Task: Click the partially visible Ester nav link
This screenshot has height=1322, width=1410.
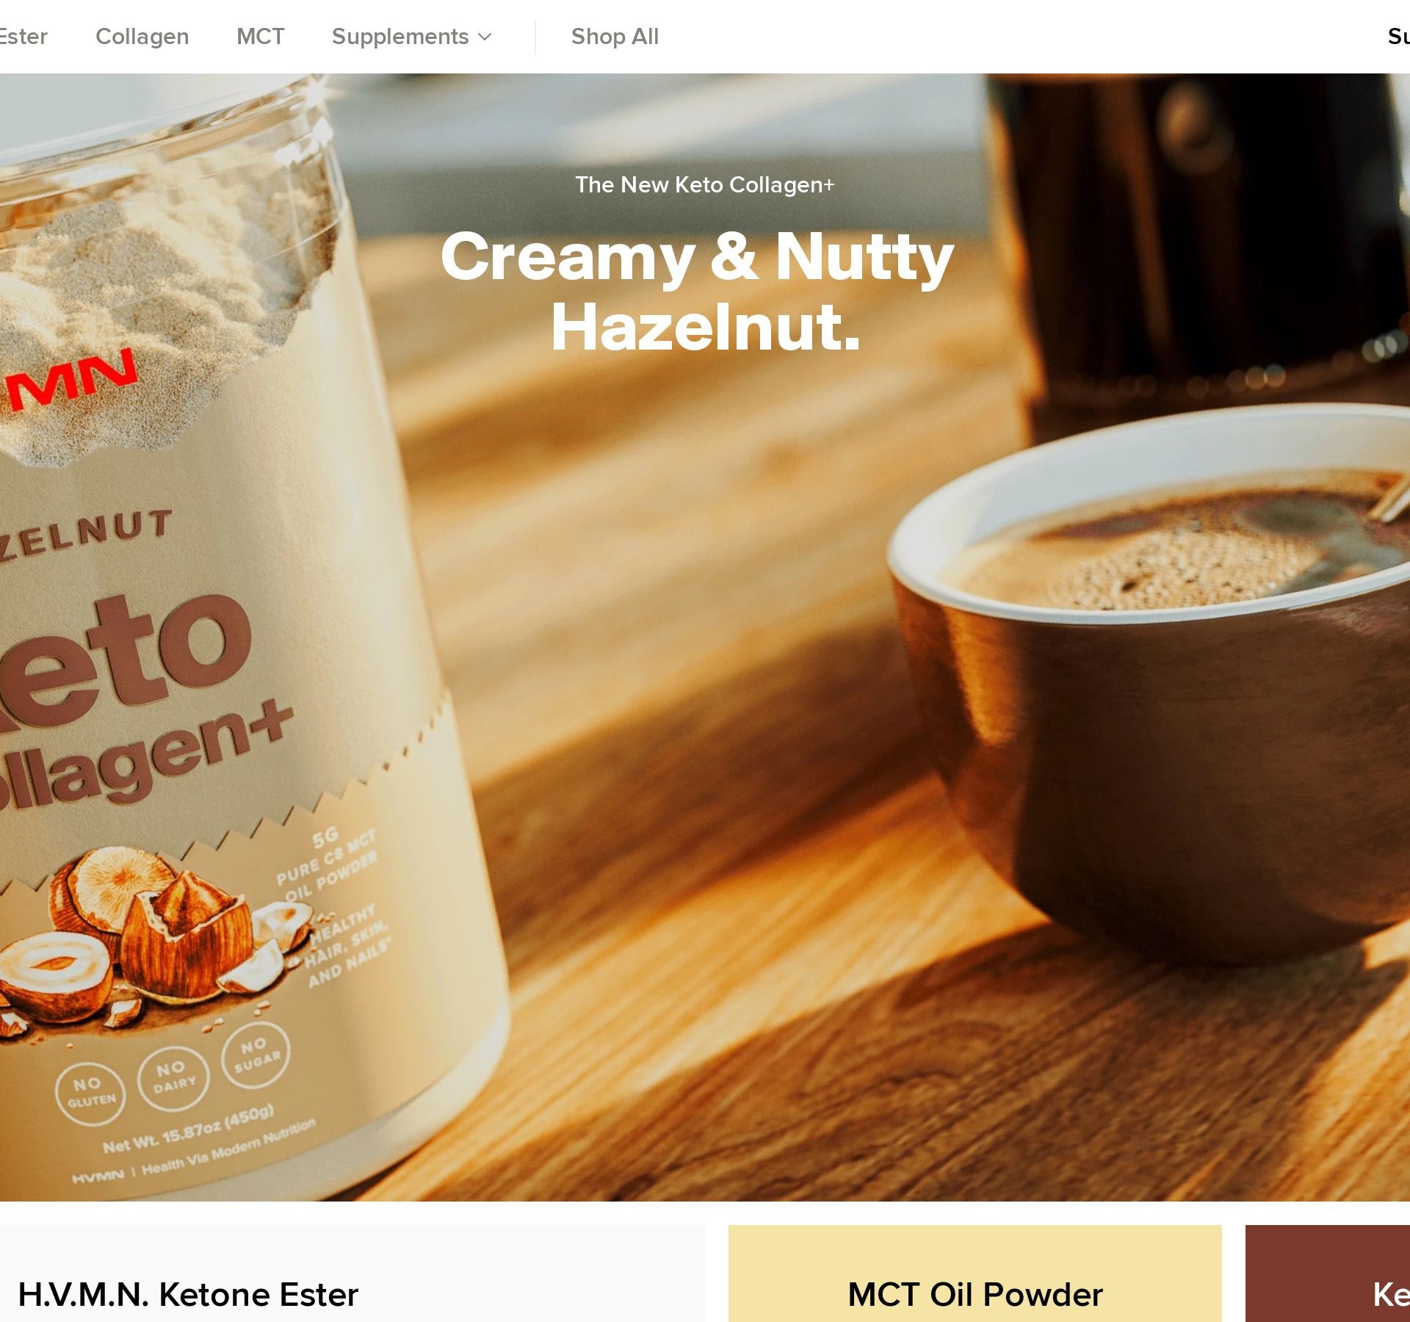Action: click(x=23, y=37)
